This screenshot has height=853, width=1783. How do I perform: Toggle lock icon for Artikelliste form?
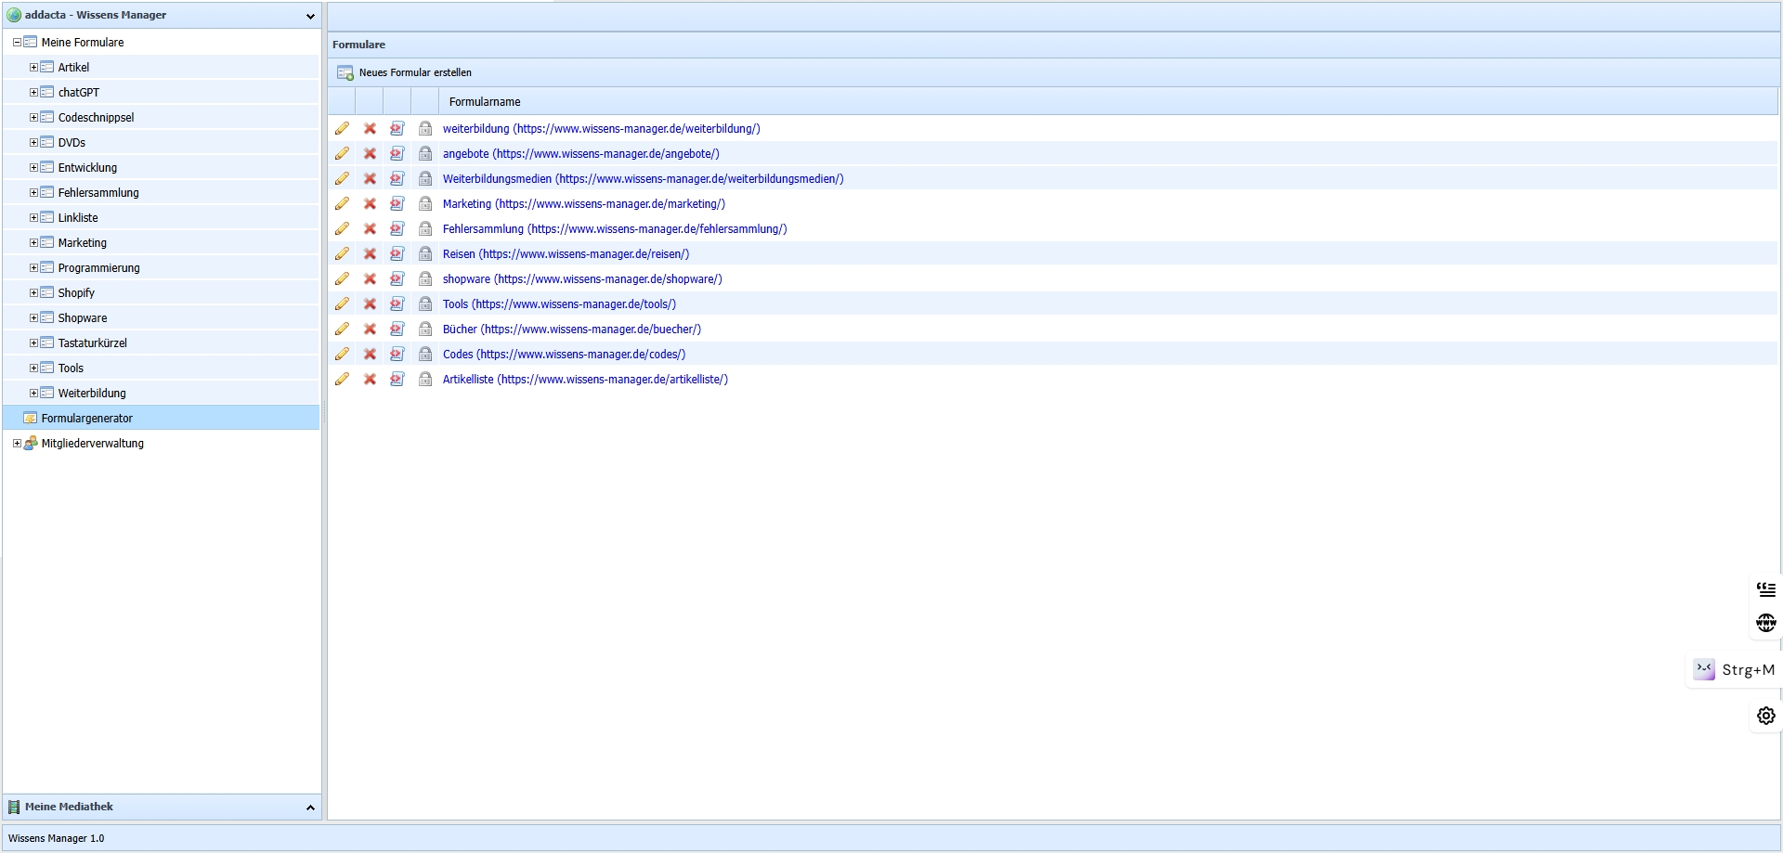click(x=425, y=380)
